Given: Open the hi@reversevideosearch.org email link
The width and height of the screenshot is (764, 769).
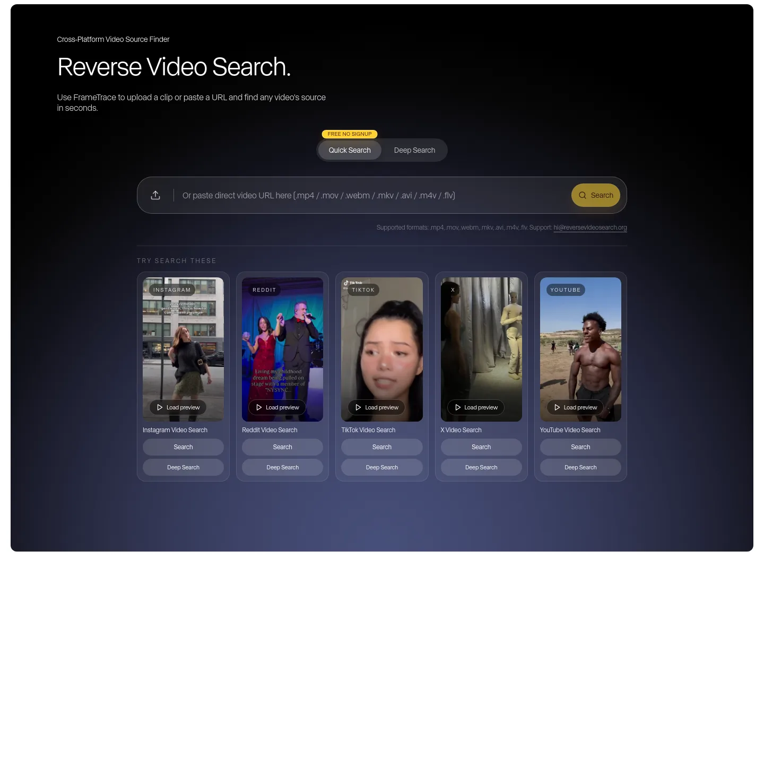Looking at the screenshot, I should click(x=590, y=228).
